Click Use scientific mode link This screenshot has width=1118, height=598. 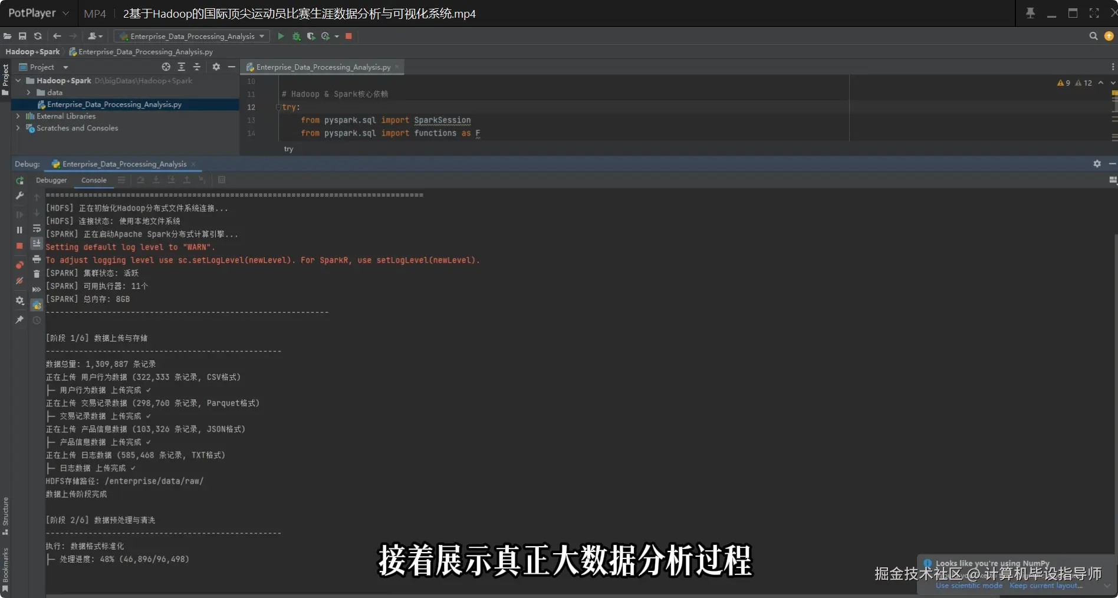click(x=969, y=586)
